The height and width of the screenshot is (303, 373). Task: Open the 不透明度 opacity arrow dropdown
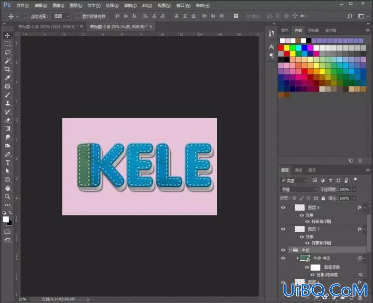[354, 190]
